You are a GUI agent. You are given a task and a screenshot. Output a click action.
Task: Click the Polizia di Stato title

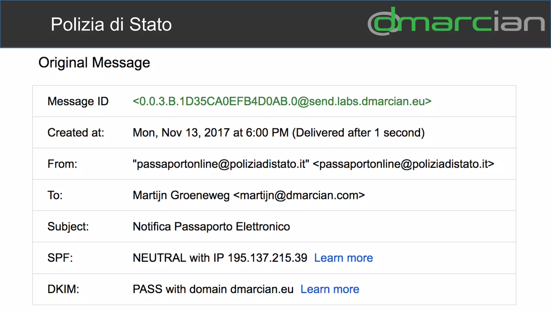111,24
